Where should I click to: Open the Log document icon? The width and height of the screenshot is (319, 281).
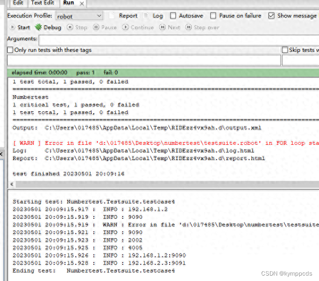pos(146,16)
